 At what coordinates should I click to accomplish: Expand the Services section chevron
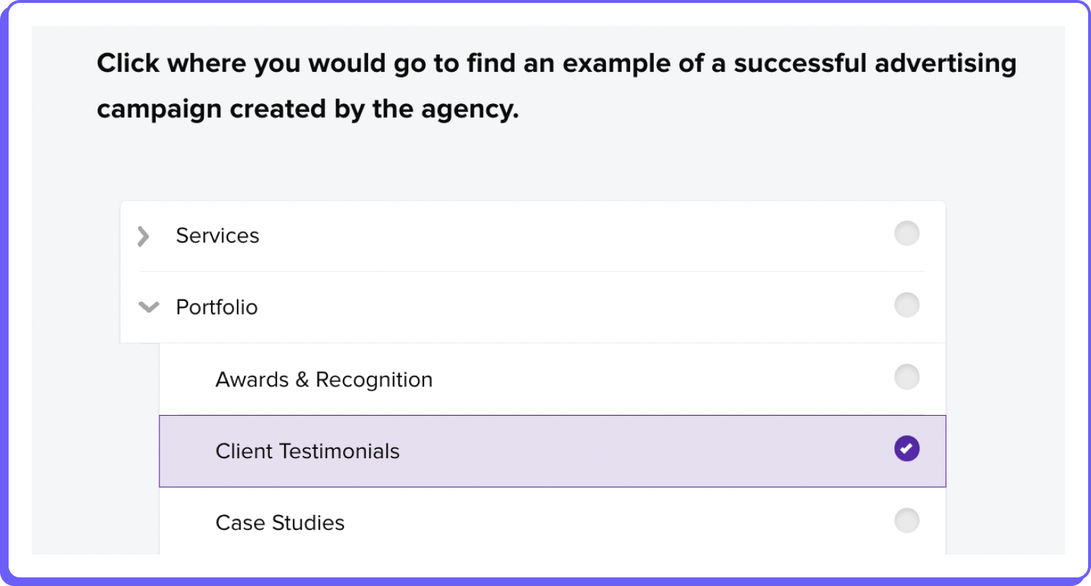(x=144, y=236)
